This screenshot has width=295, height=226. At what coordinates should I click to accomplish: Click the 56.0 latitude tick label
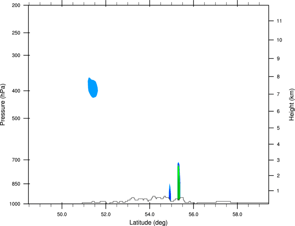pos(194,215)
